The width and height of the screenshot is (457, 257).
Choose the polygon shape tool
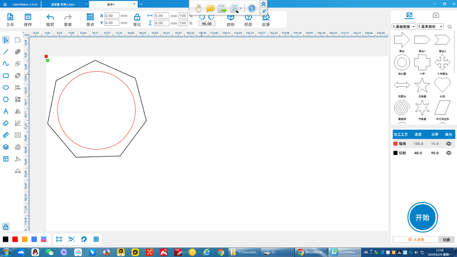[6, 99]
